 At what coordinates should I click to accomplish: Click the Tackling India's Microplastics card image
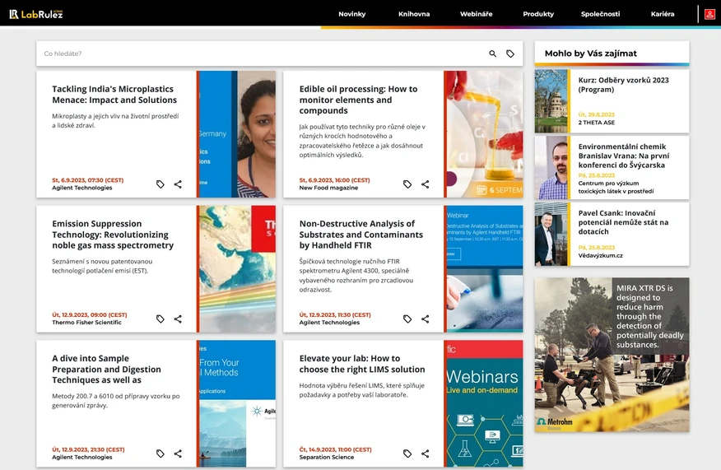point(236,134)
